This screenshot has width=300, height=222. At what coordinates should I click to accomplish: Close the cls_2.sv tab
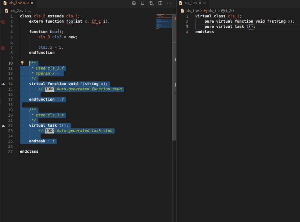(32, 3)
